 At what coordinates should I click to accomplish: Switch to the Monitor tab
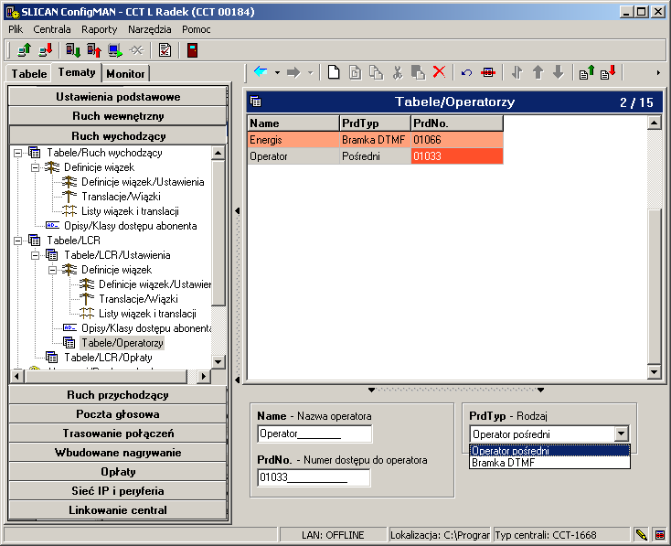point(126,74)
